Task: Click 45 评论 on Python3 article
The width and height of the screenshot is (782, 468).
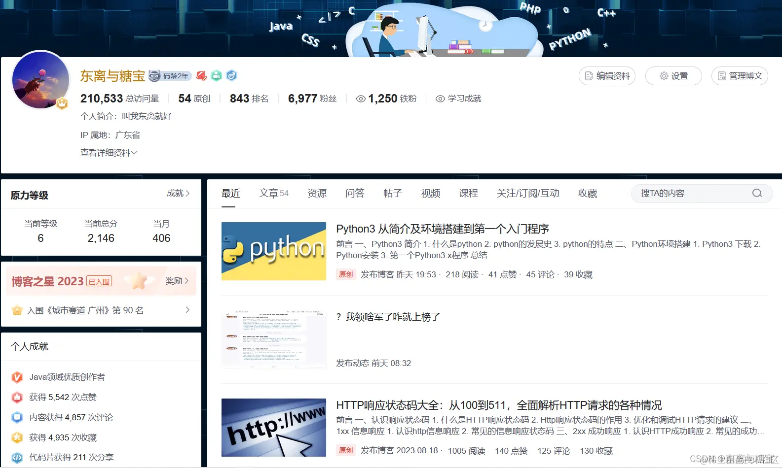Action: [x=540, y=274]
